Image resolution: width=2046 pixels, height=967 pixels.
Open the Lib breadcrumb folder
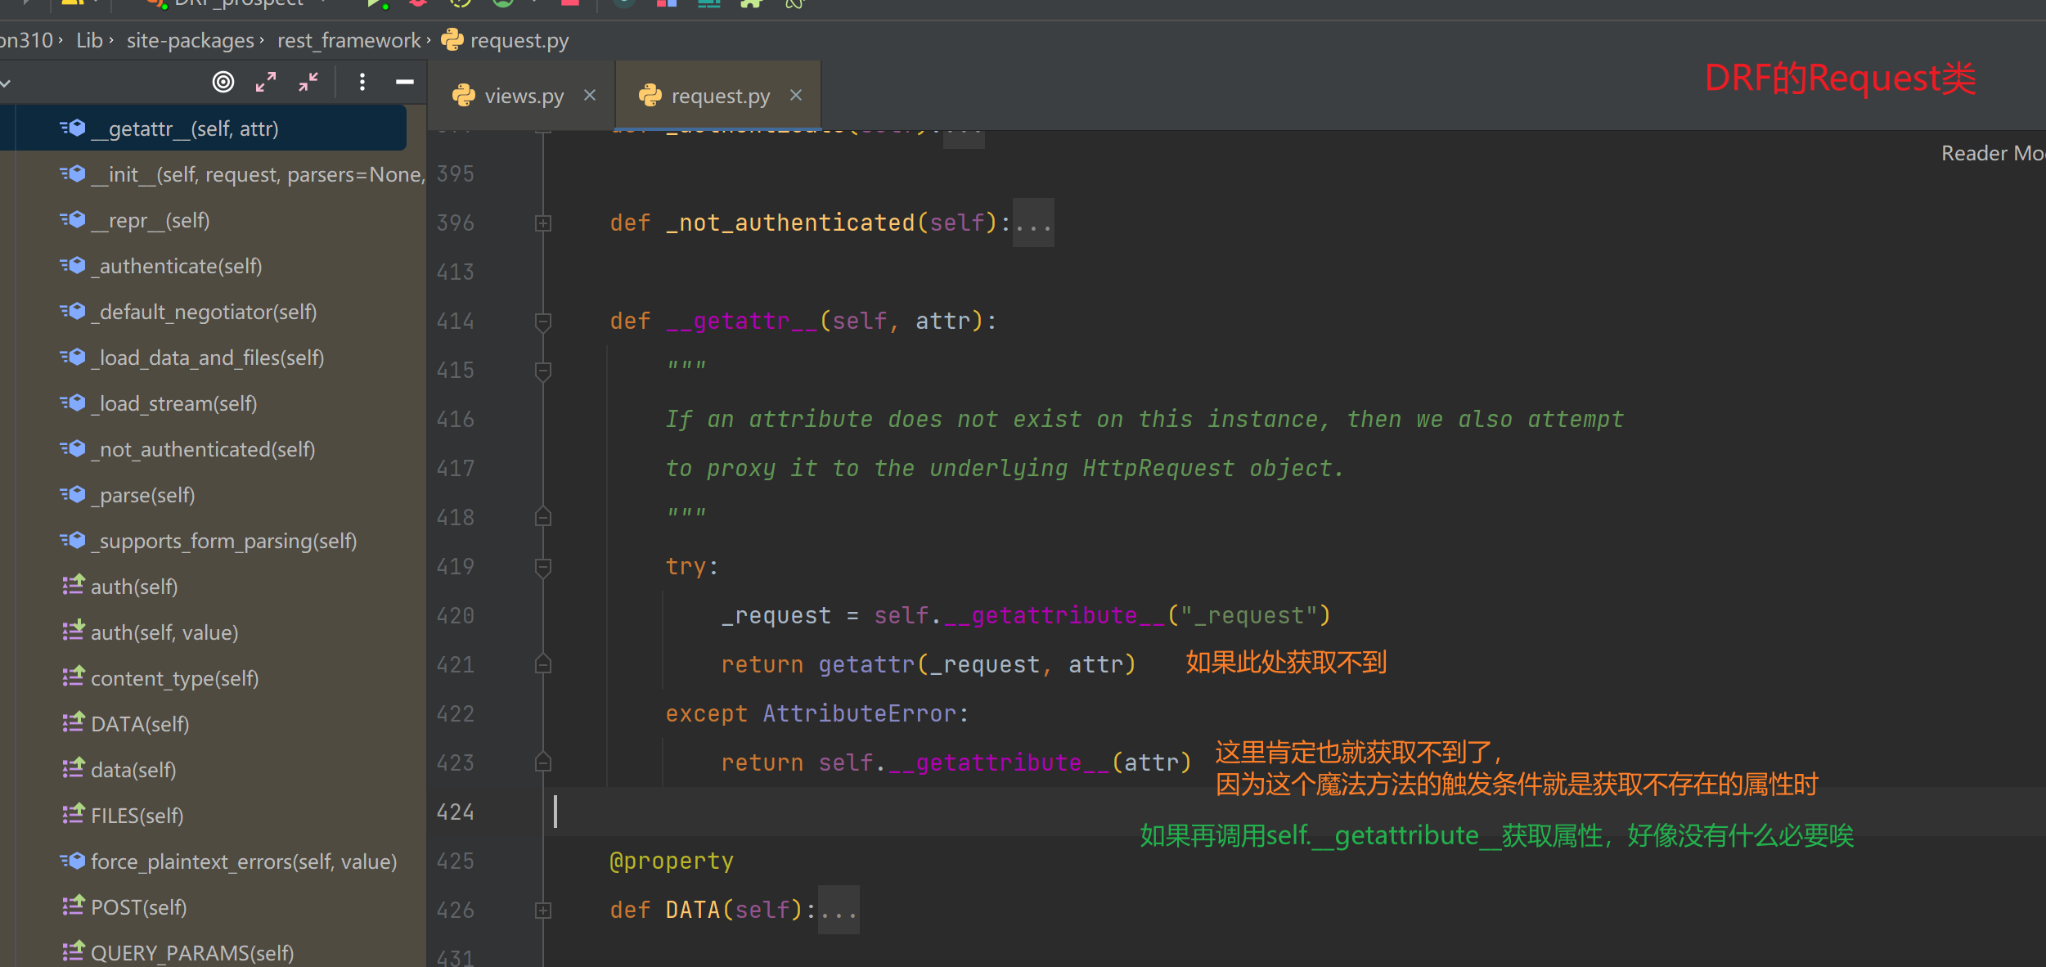[x=89, y=40]
